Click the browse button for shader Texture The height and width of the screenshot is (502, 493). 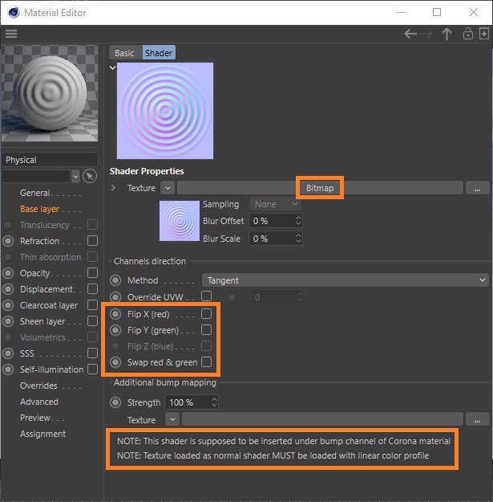coord(477,188)
